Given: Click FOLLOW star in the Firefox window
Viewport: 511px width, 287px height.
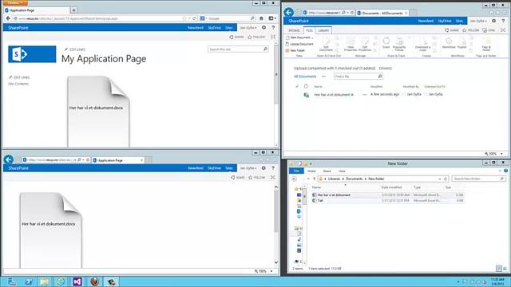Looking at the screenshot, I should (x=256, y=37).
